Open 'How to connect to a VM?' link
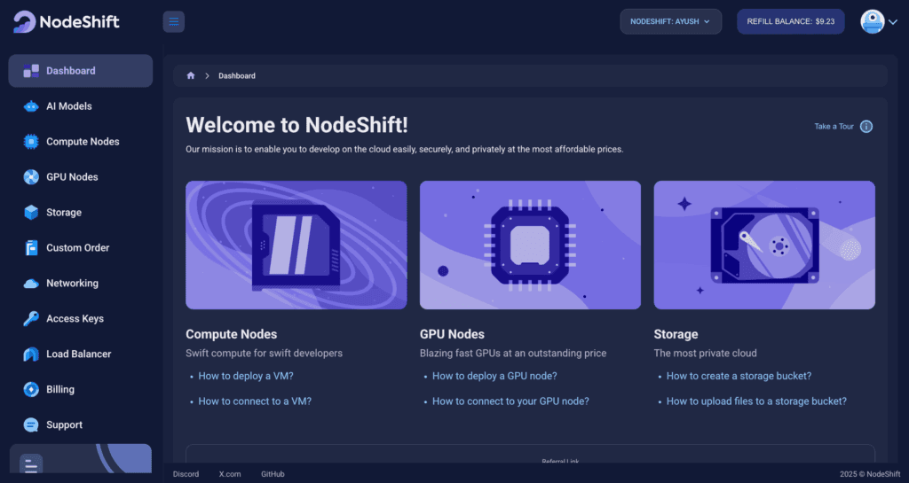Viewport: 909px width, 483px height. tap(255, 401)
